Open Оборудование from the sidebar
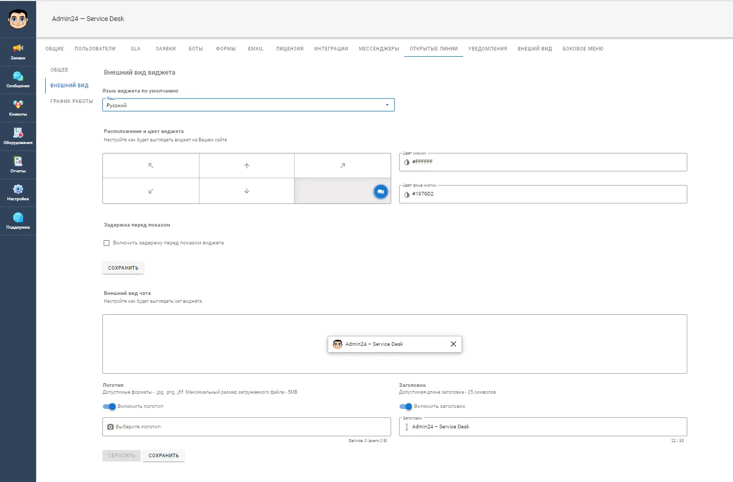This screenshot has height=482, width=733. click(18, 137)
